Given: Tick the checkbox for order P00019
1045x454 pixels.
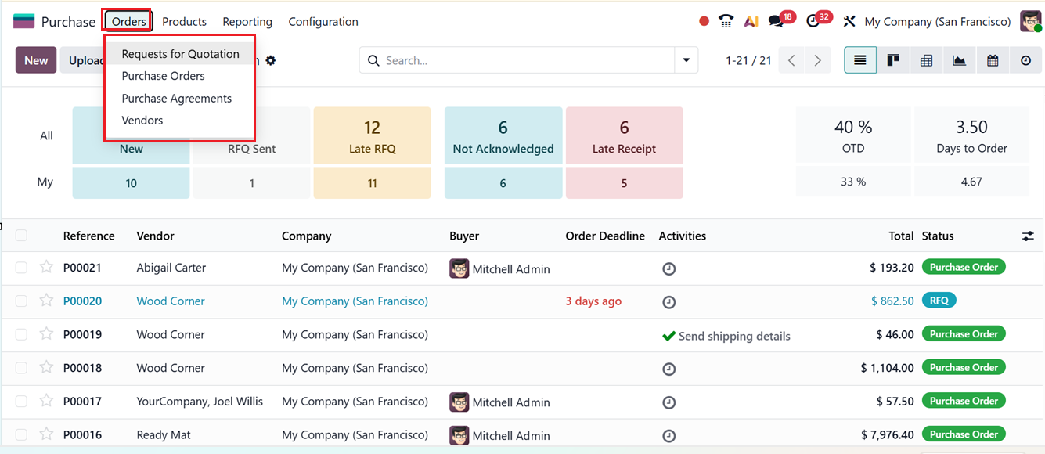Looking at the screenshot, I should point(21,334).
